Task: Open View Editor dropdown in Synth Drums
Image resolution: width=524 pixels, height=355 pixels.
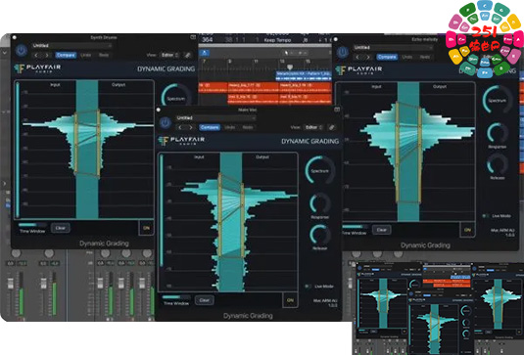Action: click(x=169, y=55)
